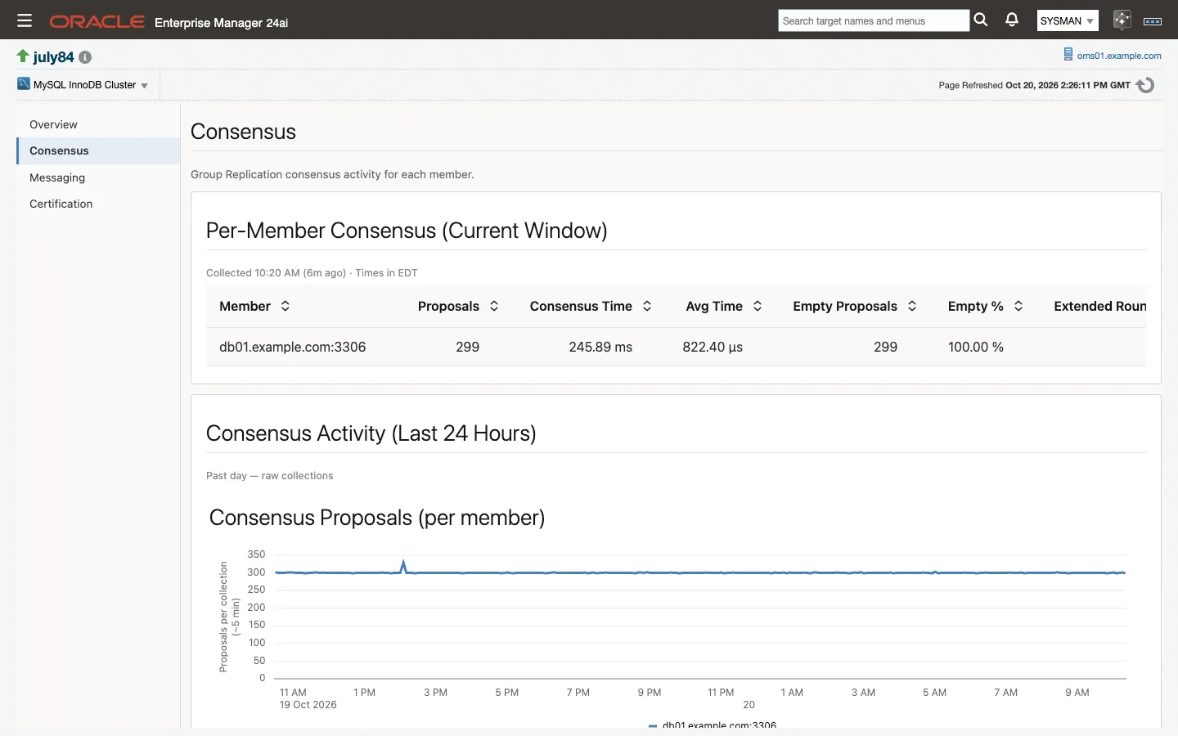Open the SYSMAN user dropdown

click(x=1067, y=20)
